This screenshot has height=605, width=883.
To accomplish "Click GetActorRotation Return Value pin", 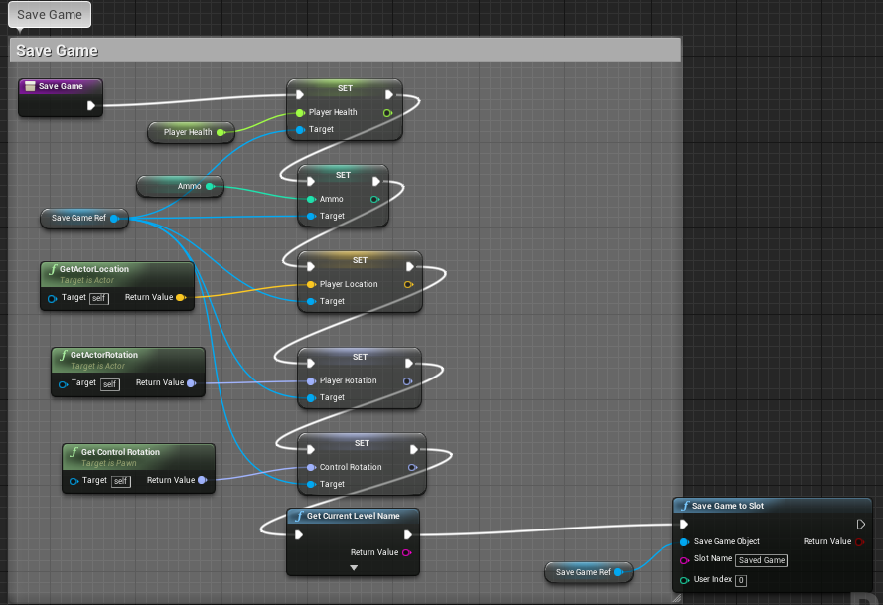I will 192,383.
